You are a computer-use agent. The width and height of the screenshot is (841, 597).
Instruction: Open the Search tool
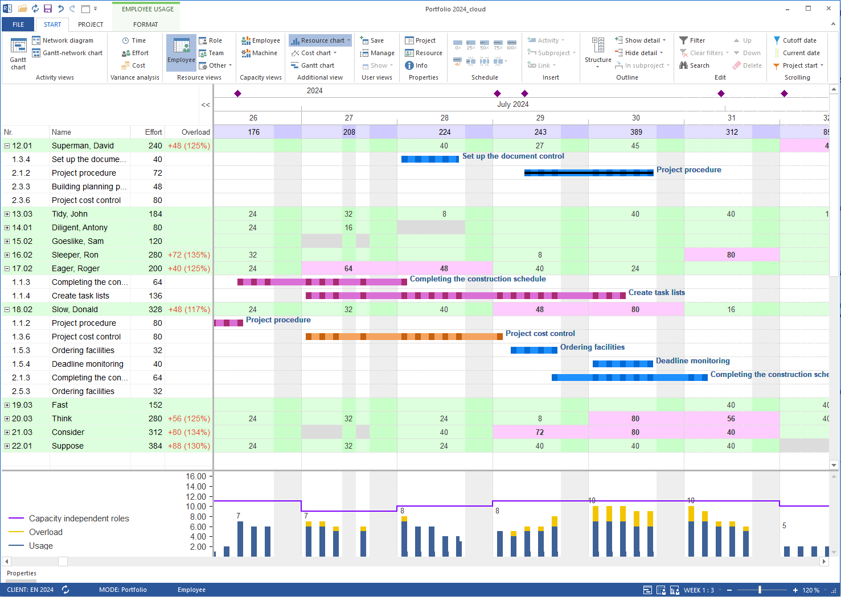(694, 65)
